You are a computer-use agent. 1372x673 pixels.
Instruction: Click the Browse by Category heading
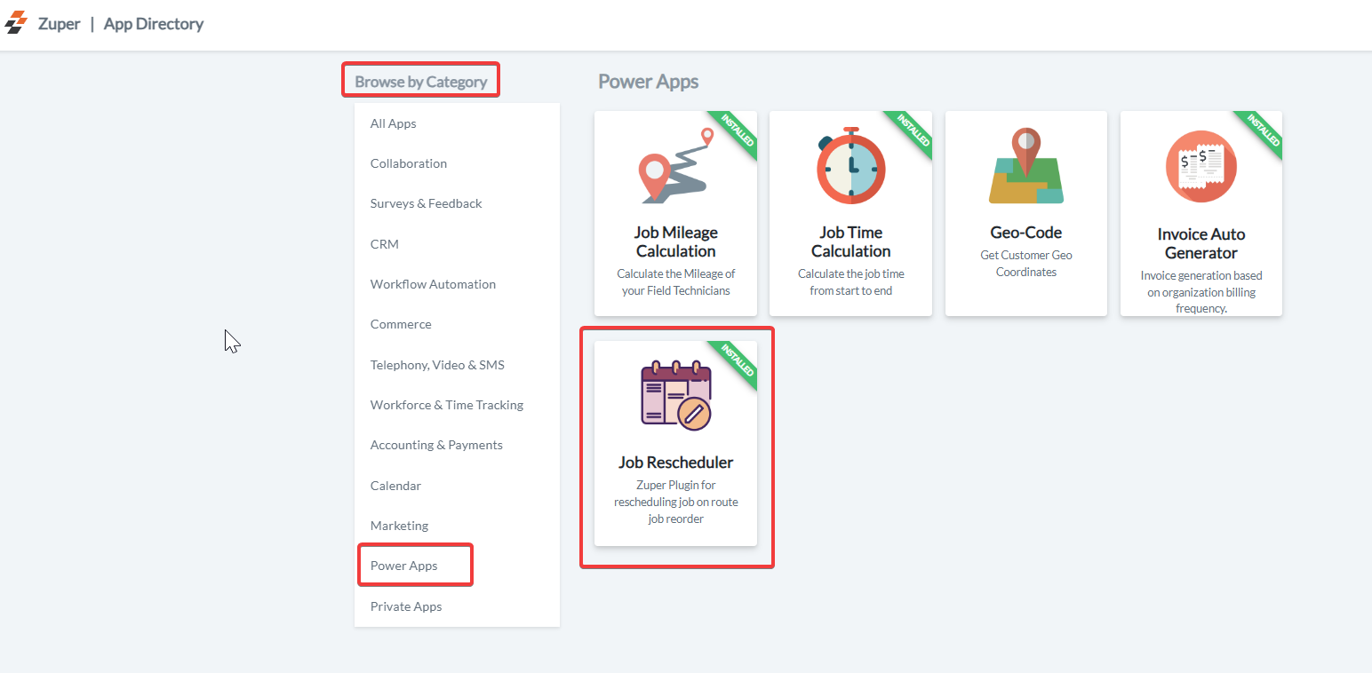pos(421,82)
